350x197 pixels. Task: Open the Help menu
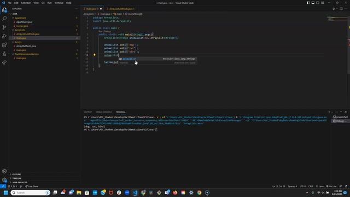[x=68, y=3]
